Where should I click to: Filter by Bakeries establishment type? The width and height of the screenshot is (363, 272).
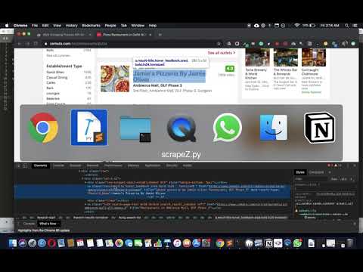pos(53,98)
